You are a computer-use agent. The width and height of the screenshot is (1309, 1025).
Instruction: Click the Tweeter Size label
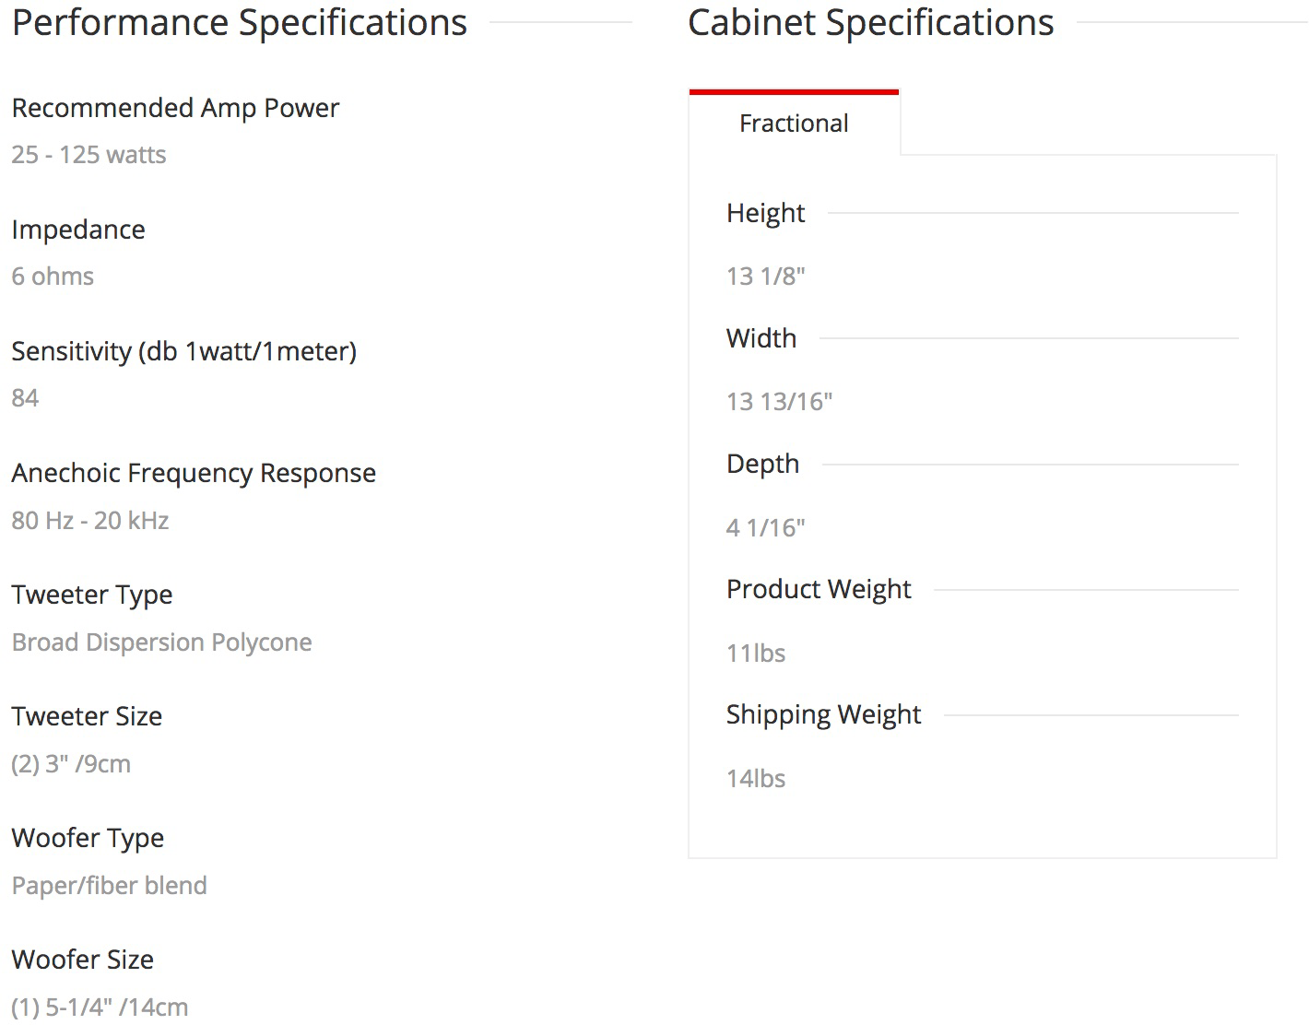pos(87,716)
